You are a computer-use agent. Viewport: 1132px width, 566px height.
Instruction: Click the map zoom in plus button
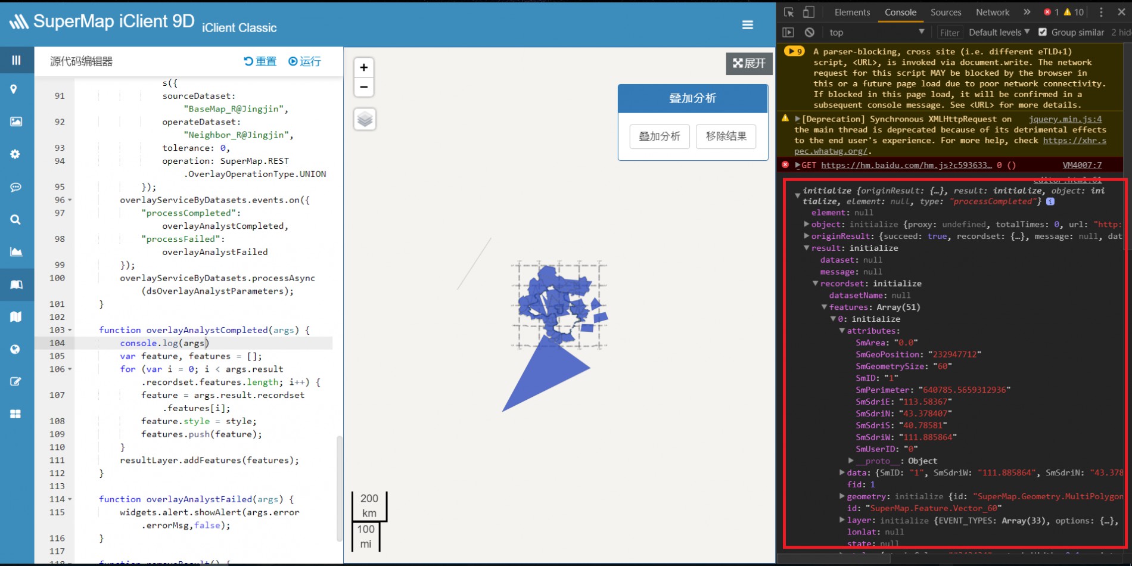[x=364, y=67]
